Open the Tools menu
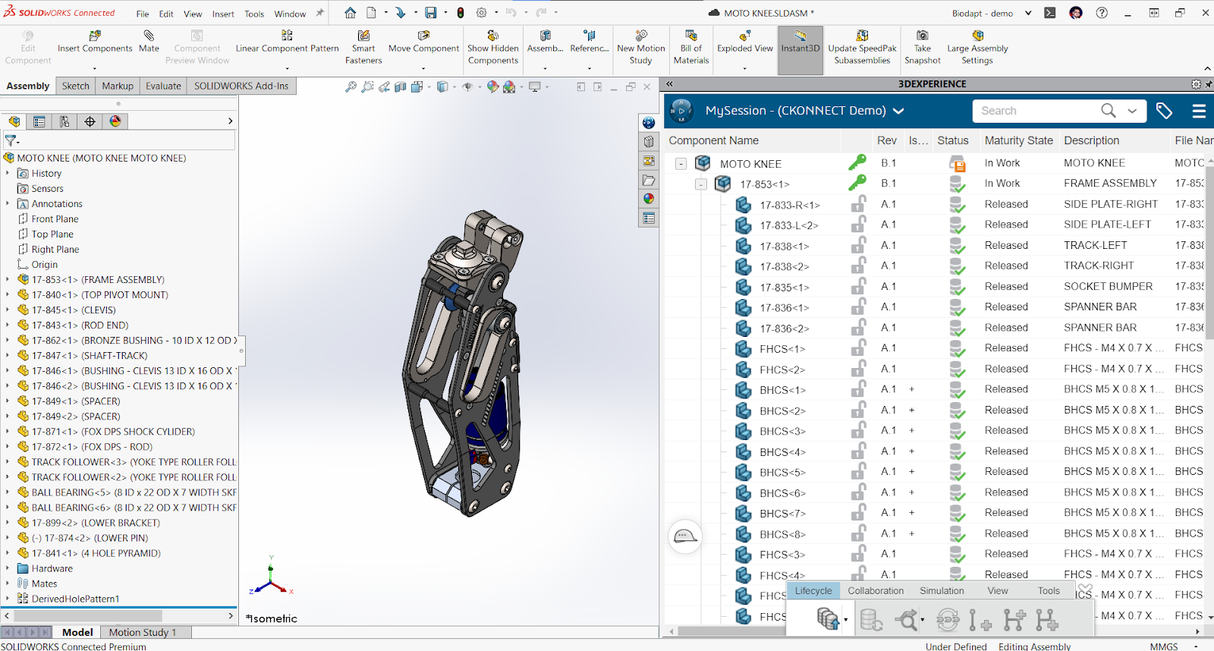The height and width of the screenshot is (651, 1214). click(254, 14)
